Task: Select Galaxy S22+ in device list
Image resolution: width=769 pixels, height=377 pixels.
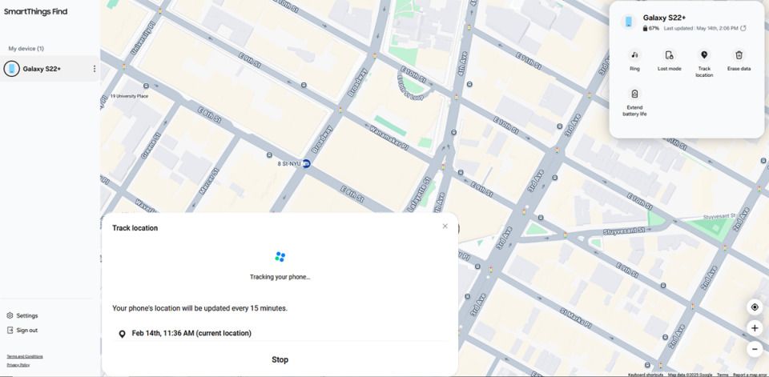Action: (x=50, y=69)
